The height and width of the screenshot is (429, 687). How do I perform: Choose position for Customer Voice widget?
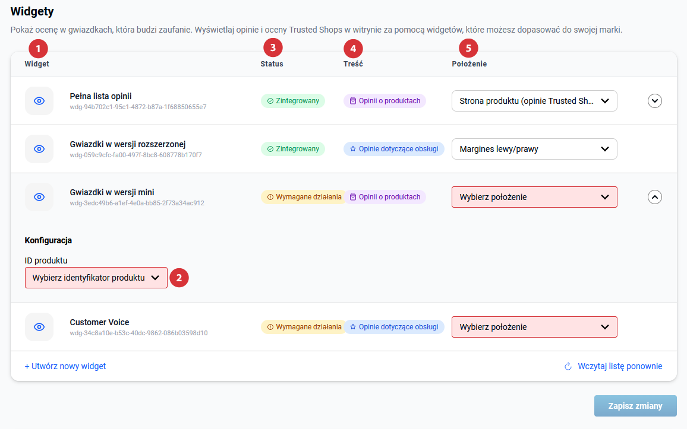coord(534,327)
